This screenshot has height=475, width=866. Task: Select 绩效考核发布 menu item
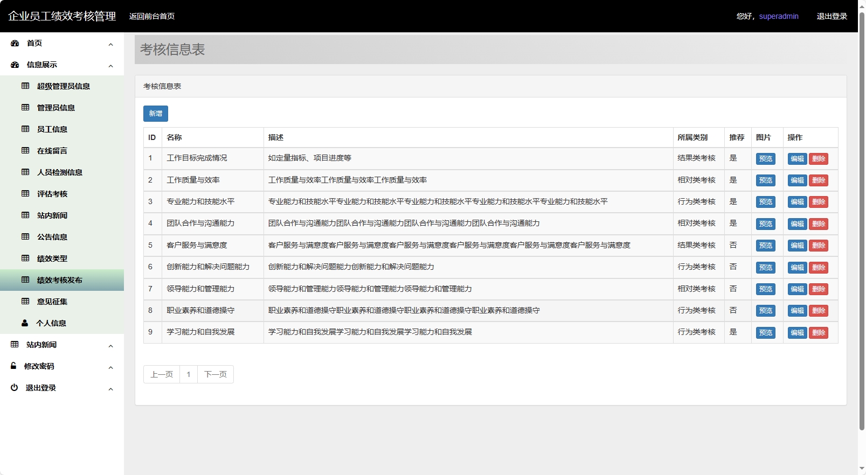pyautogui.click(x=62, y=280)
